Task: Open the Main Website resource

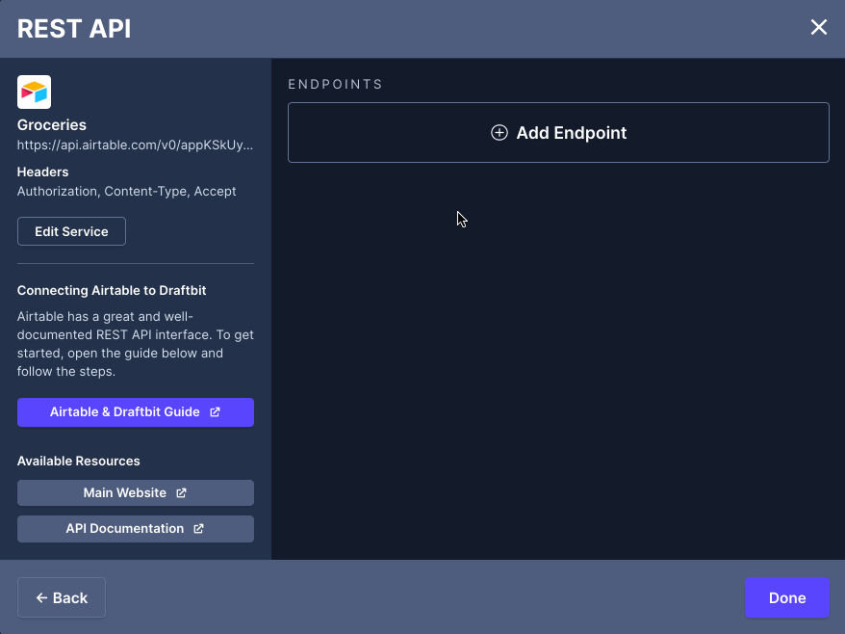Action: tap(136, 492)
